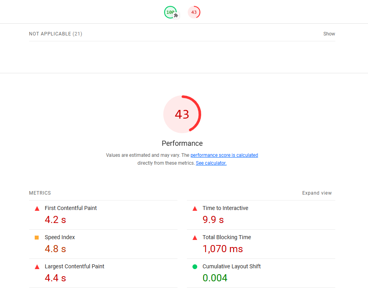Viewport: 368px width, 288px height.
Task: Open the "See calculator." link
Action: click(x=211, y=163)
